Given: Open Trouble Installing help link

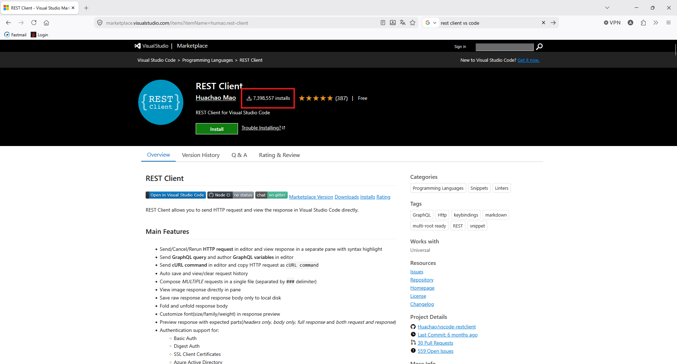Looking at the screenshot, I should coord(263,128).
